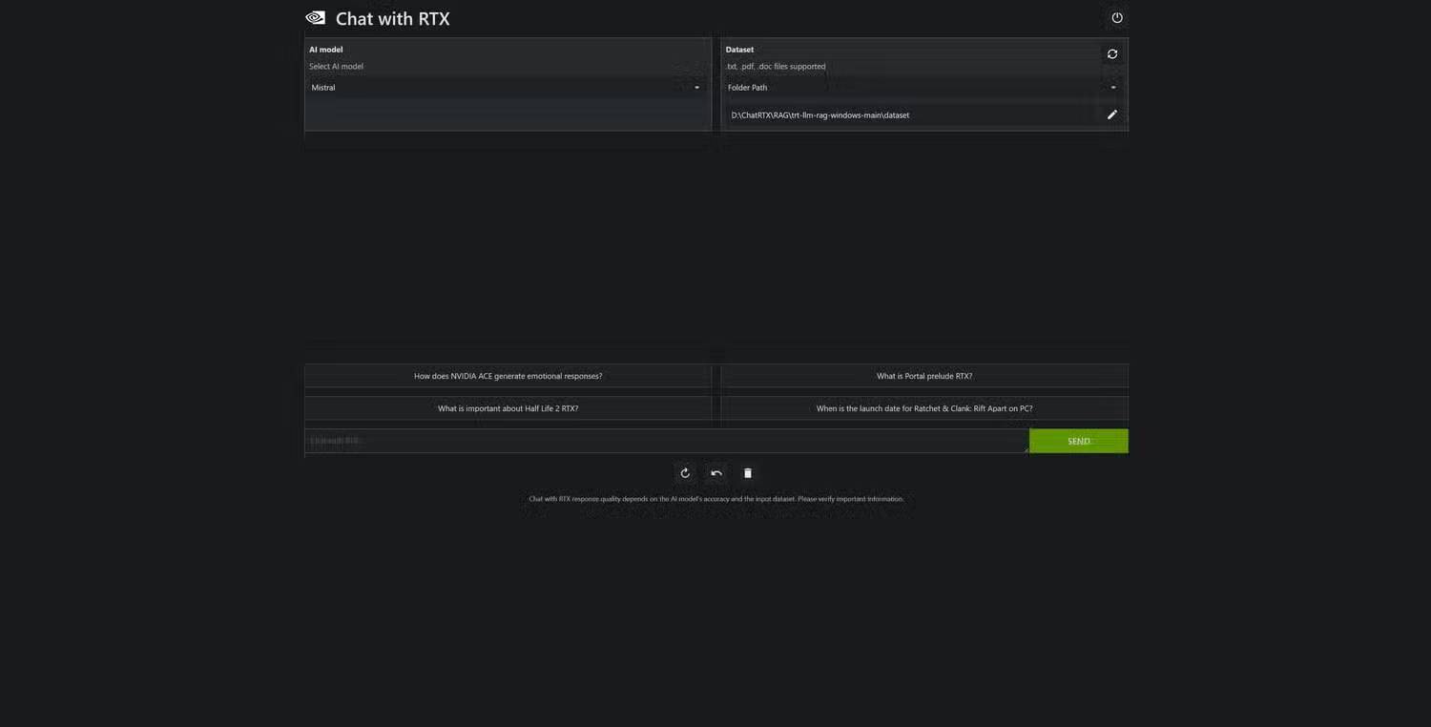1431x727 pixels.
Task: Choose the Half Life 2 RTX question
Action: tap(508, 408)
